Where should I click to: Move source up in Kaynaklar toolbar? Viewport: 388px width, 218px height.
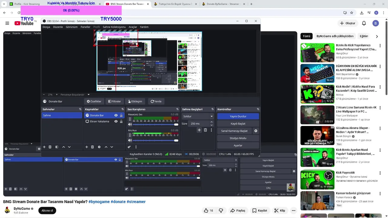coord(106,147)
